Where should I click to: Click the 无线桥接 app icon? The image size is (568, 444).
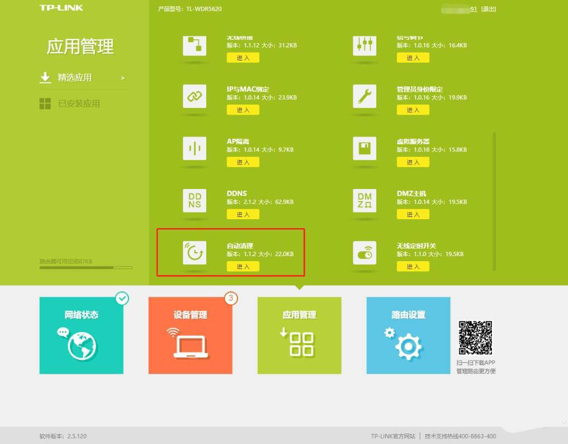coord(195,45)
